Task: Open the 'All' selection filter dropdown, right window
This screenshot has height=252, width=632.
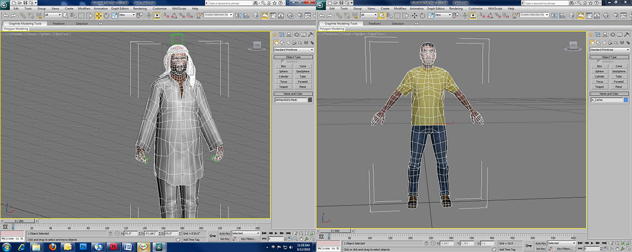Action: (x=369, y=15)
